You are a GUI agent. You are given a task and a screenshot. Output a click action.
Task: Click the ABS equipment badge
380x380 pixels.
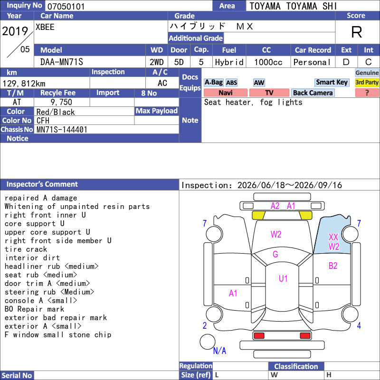231,83
